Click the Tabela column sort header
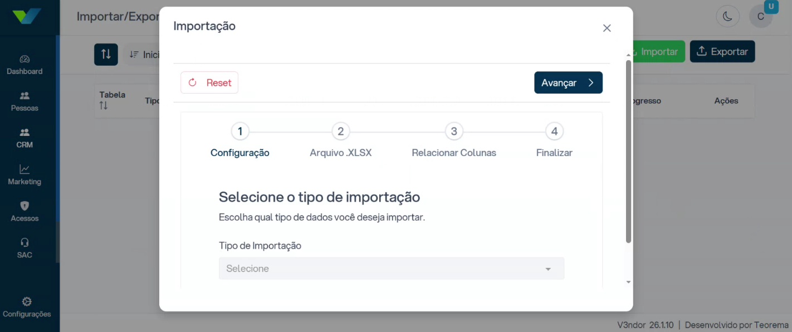 pyautogui.click(x=113, y=100)
